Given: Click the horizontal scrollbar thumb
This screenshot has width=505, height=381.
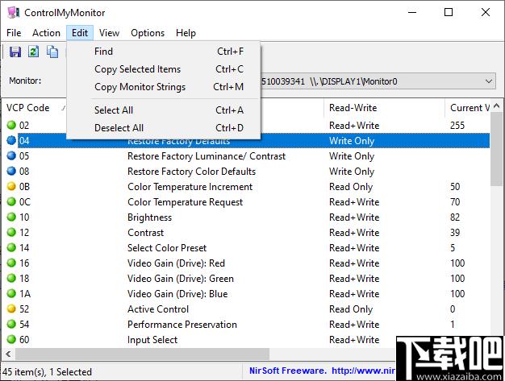Looking at the screenshot, I should tap(142, 354).
